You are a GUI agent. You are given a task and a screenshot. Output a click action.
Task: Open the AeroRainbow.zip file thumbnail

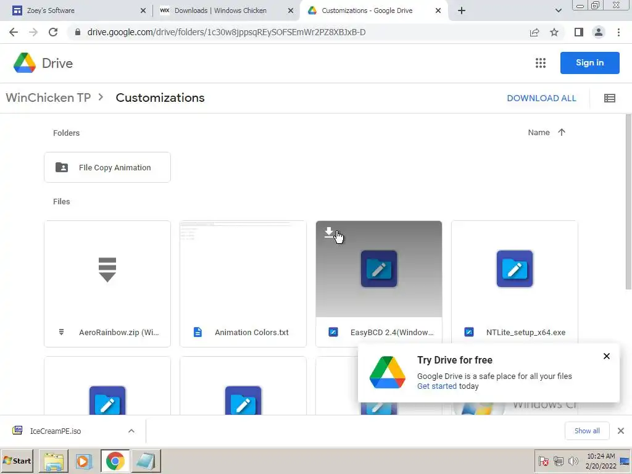point(107,269)
